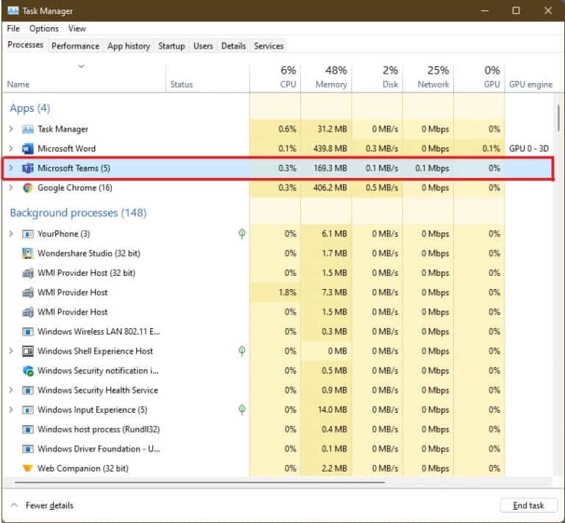Viewport: 565px width, 523px height.
Task: Click the Wondershare Studio icon
Action: 28,254
